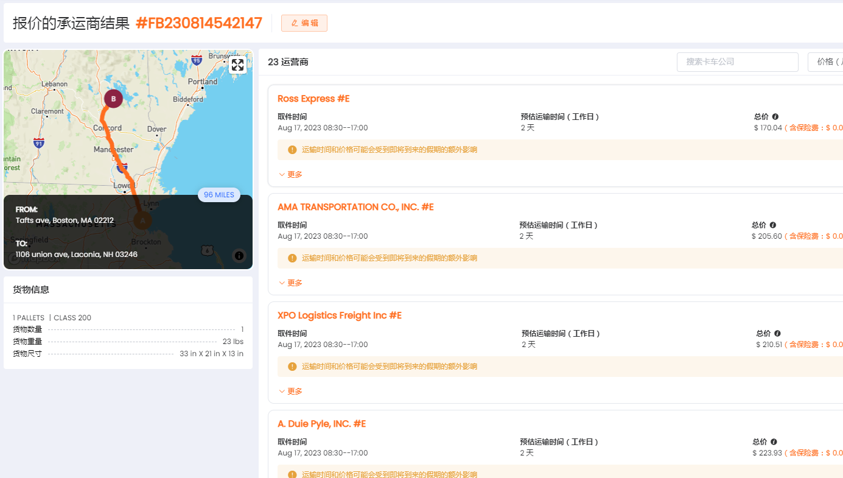The width and height of the screenshot is (843, 478).
Task: Click the map info icon
Action: click(239, 256)
